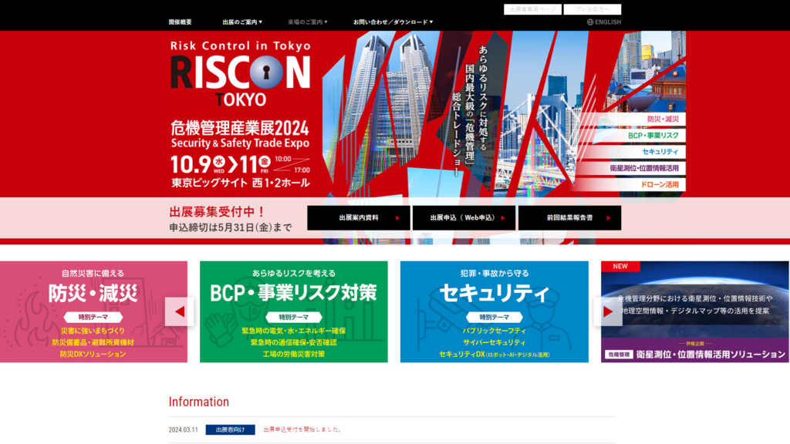Expand the お問い合わせ/ダウンロード dropdown menu
This screenshot has width=790, height=444.
pos(393,22)
